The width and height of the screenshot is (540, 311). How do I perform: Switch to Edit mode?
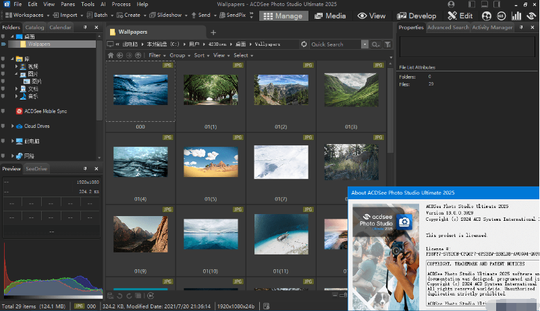pyautogui.click(x=460, y=15)
